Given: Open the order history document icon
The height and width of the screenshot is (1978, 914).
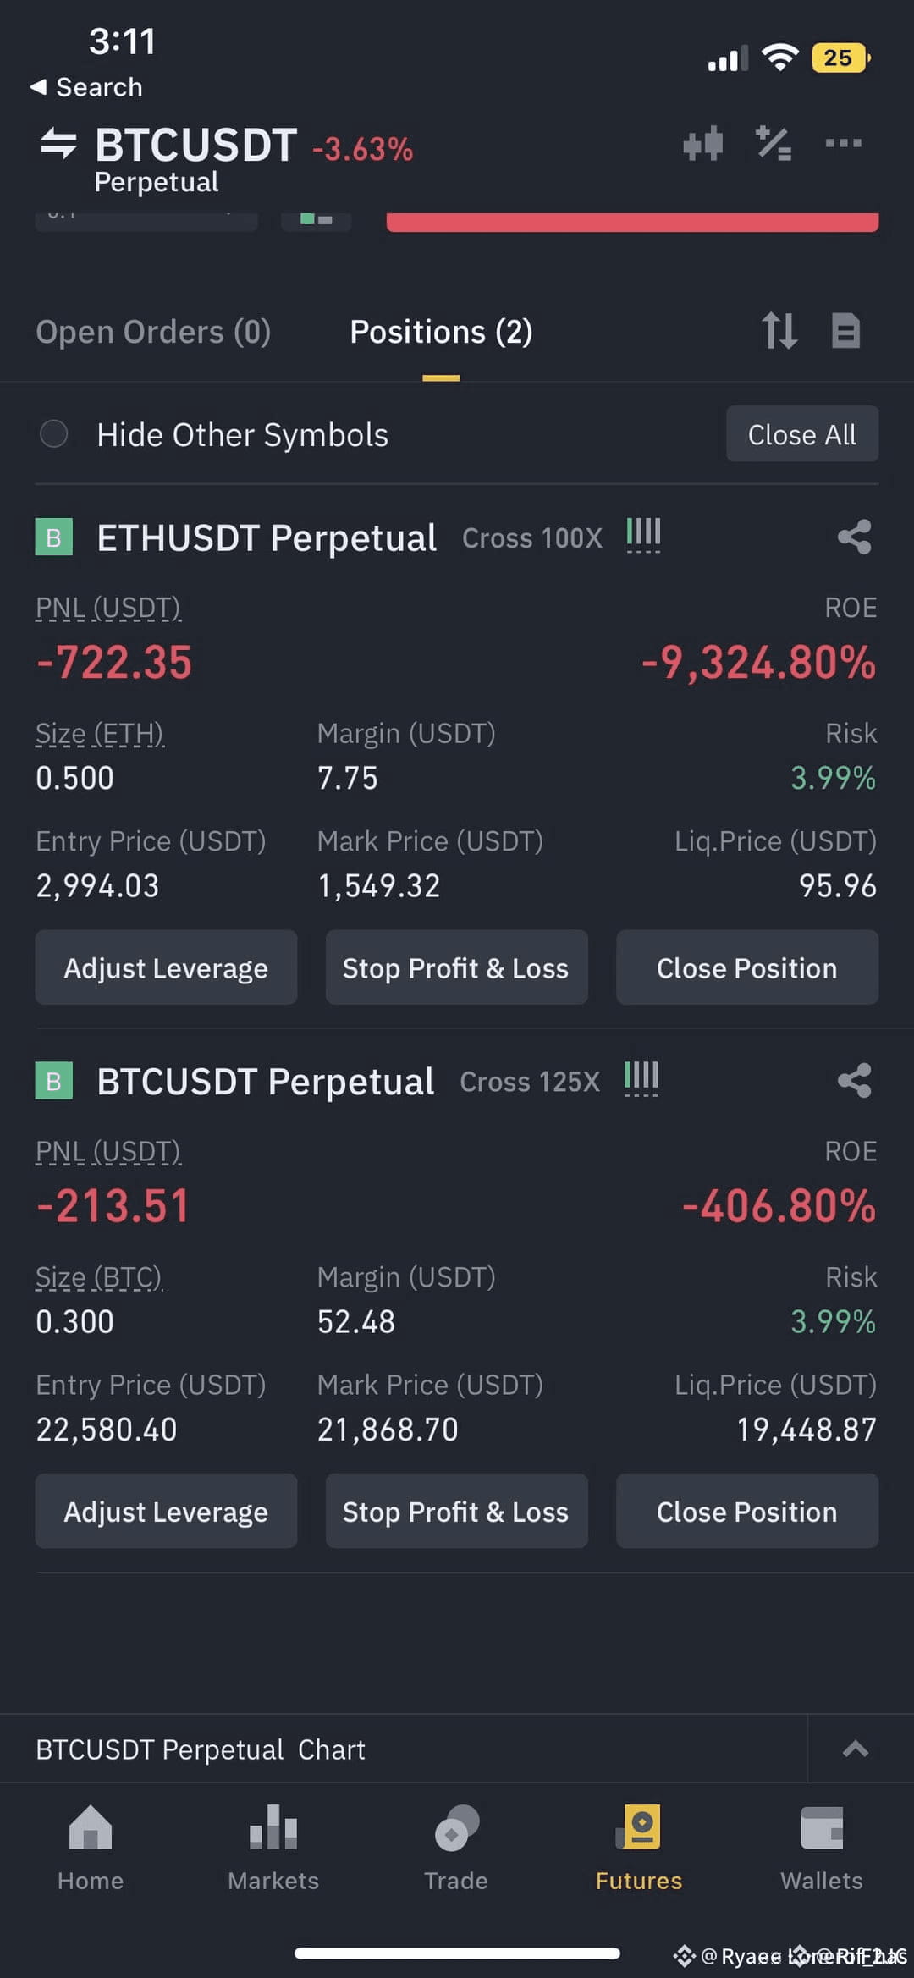Looking at the screenshot, I should (845, 331).
